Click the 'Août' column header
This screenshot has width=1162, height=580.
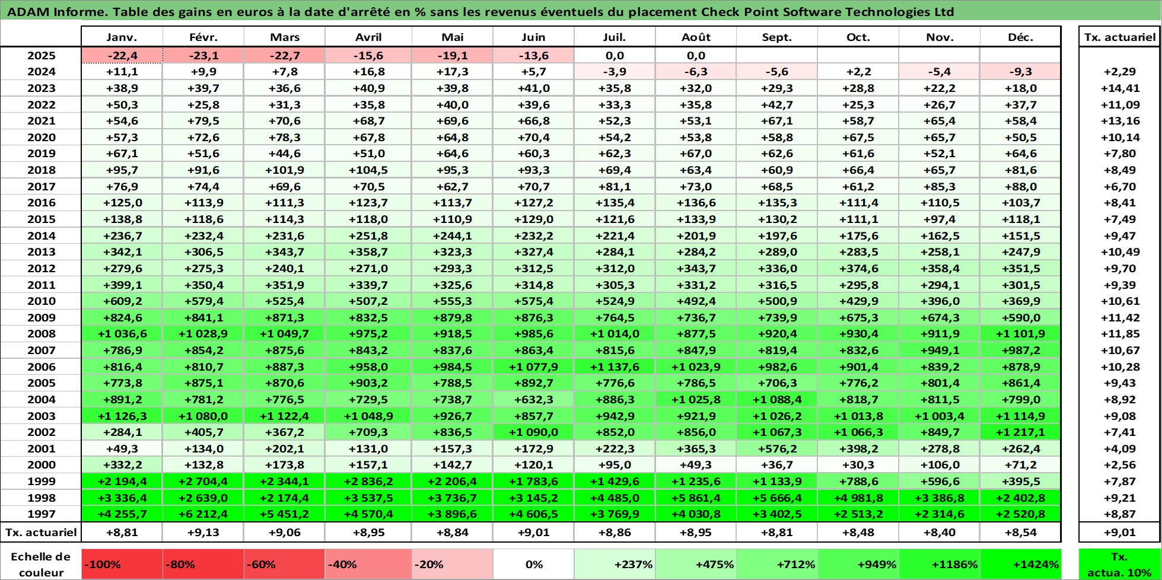pos(696,37)
